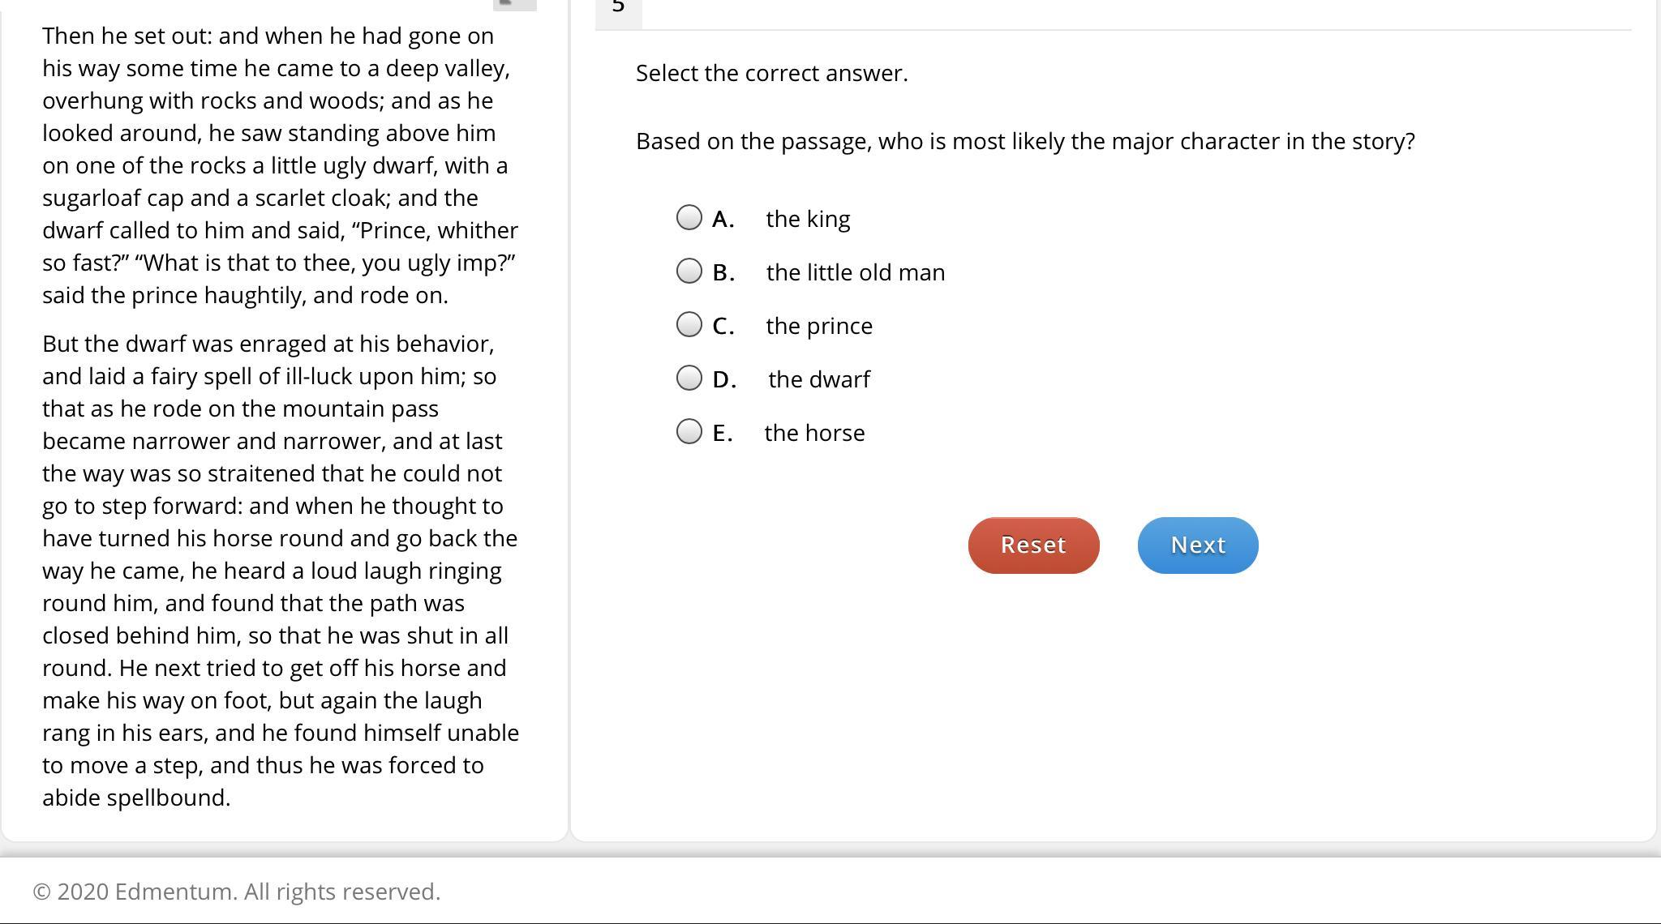Image resolution: width=1661 pixels, height=924 pixels.
Task: Click the answer text 'the little old man'
Action: [x=856, y=272]
